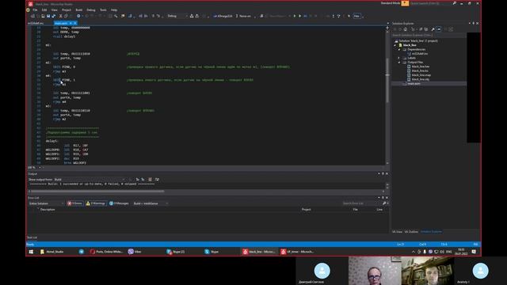Open the View menu
Screen dimensions: 507x285
[54, 10]
